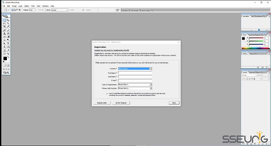Click the First Name input field
271x146 pixels.
click(x=135, y=73)
